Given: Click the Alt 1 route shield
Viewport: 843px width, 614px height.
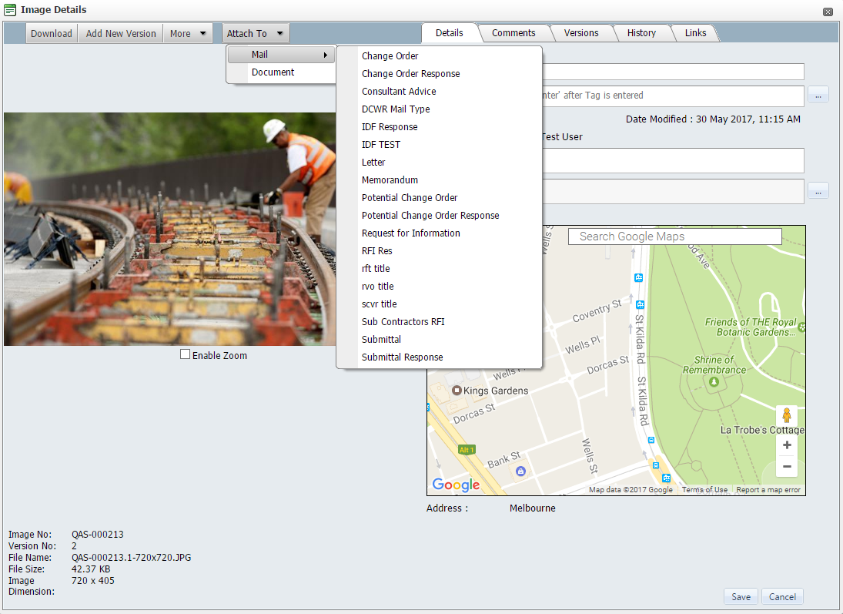Looking at the screenshot, I should 467,449.
